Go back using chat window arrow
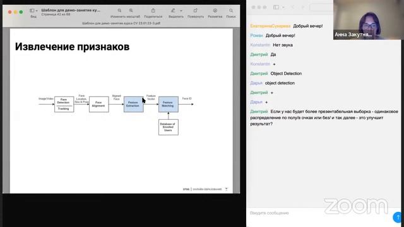The image size is (404, 227). pos(292,7)
